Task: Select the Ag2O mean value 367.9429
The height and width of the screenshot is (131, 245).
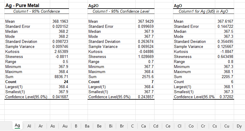Action: [x=146, y=22]
